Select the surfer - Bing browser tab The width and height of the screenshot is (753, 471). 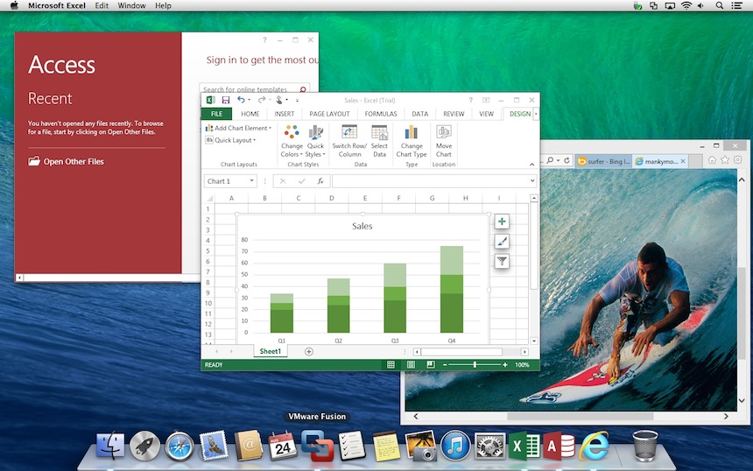pyautogui.click(x=603, y=161)
